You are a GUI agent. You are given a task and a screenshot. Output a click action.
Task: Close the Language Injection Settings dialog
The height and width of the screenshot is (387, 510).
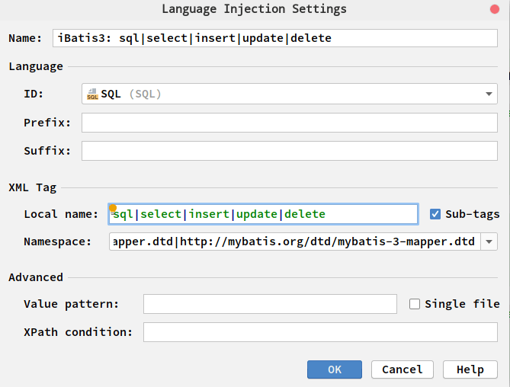click(495, 9)
